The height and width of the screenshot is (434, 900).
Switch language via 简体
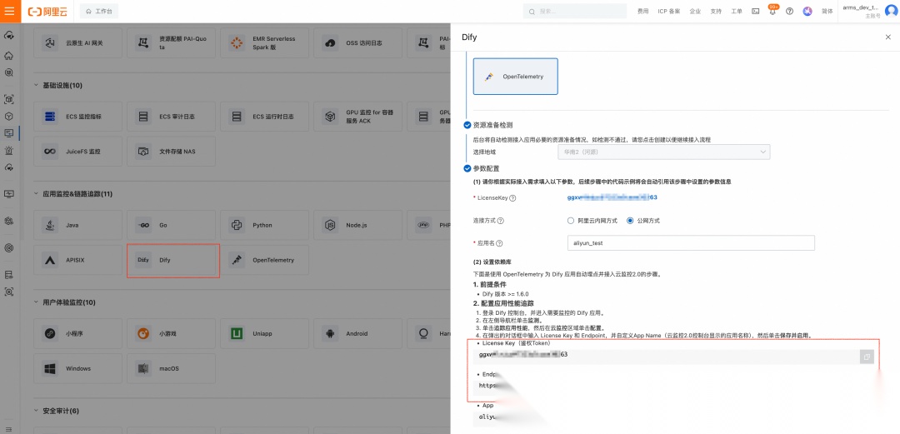point(827,12)
